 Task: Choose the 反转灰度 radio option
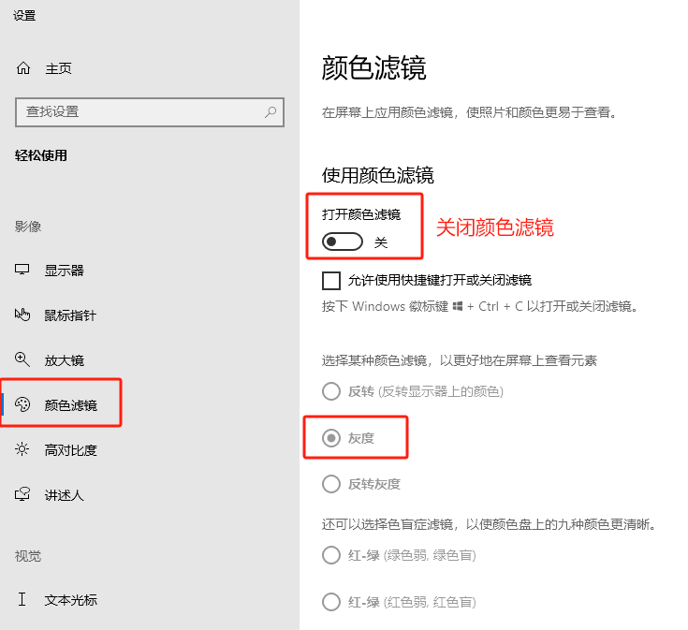(331, 484)
